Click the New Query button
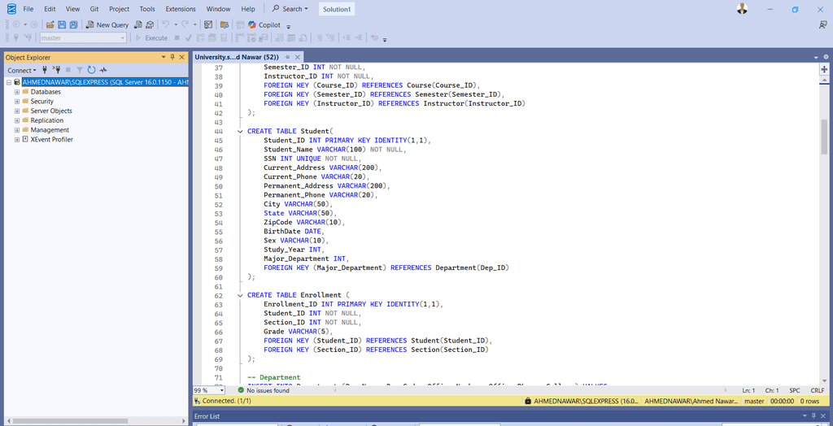Screen dimensions: 833x426 tap(107, 25)
